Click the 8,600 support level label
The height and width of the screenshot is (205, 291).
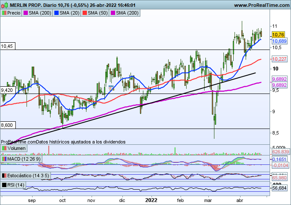[8, 125]
